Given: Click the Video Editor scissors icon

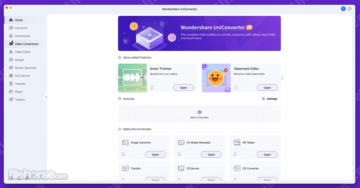Looking at the screenshot, I should pyautogui.click(x=11, y=52).
